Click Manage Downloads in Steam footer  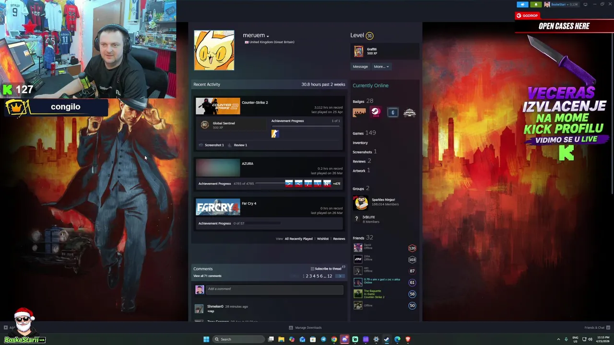click(x=305, y=328)
